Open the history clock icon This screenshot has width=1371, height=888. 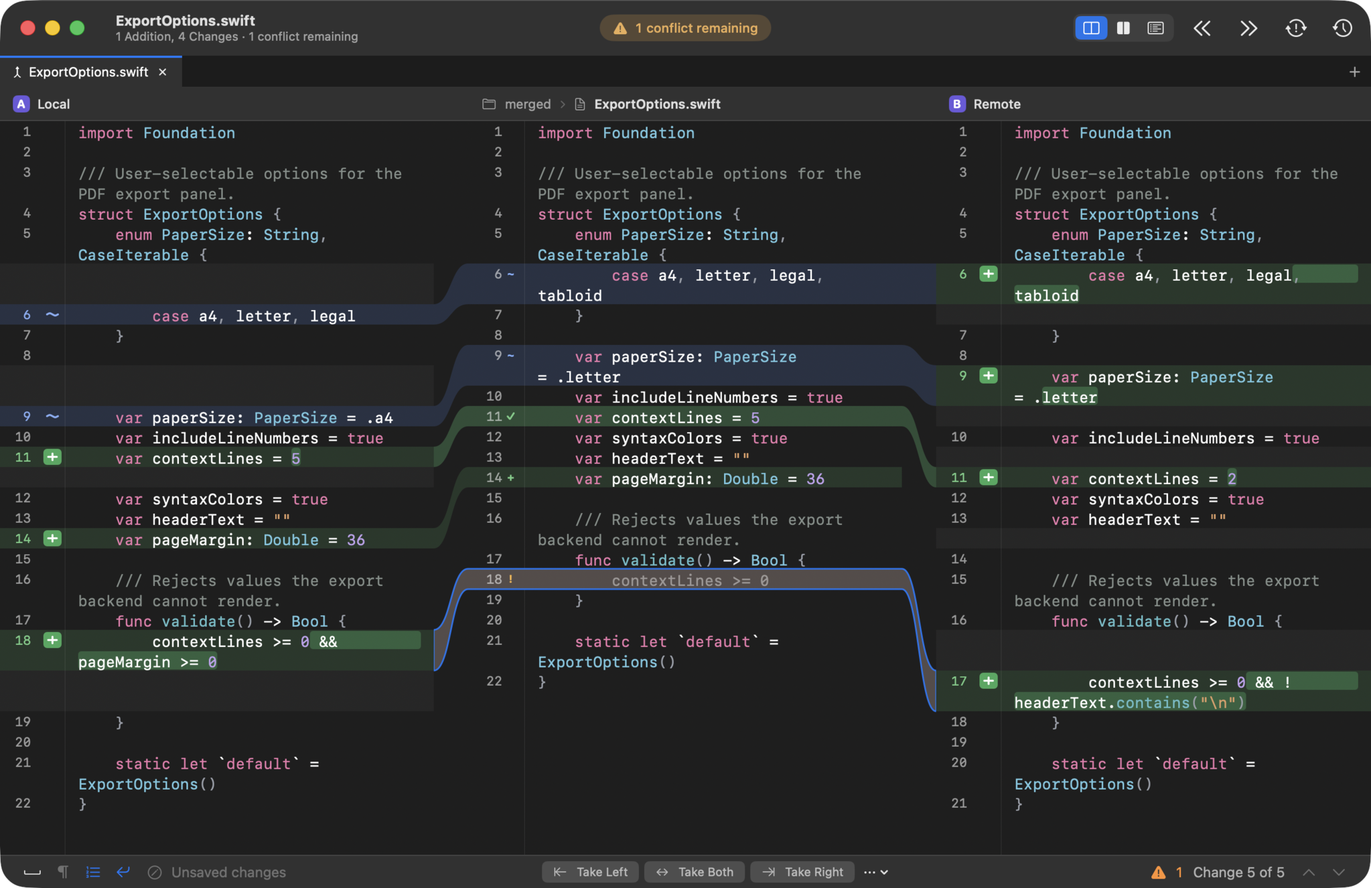(x=1342, y=28)
